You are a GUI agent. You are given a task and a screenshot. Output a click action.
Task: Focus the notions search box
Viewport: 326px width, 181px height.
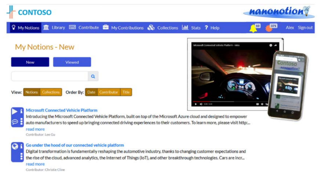50,76
